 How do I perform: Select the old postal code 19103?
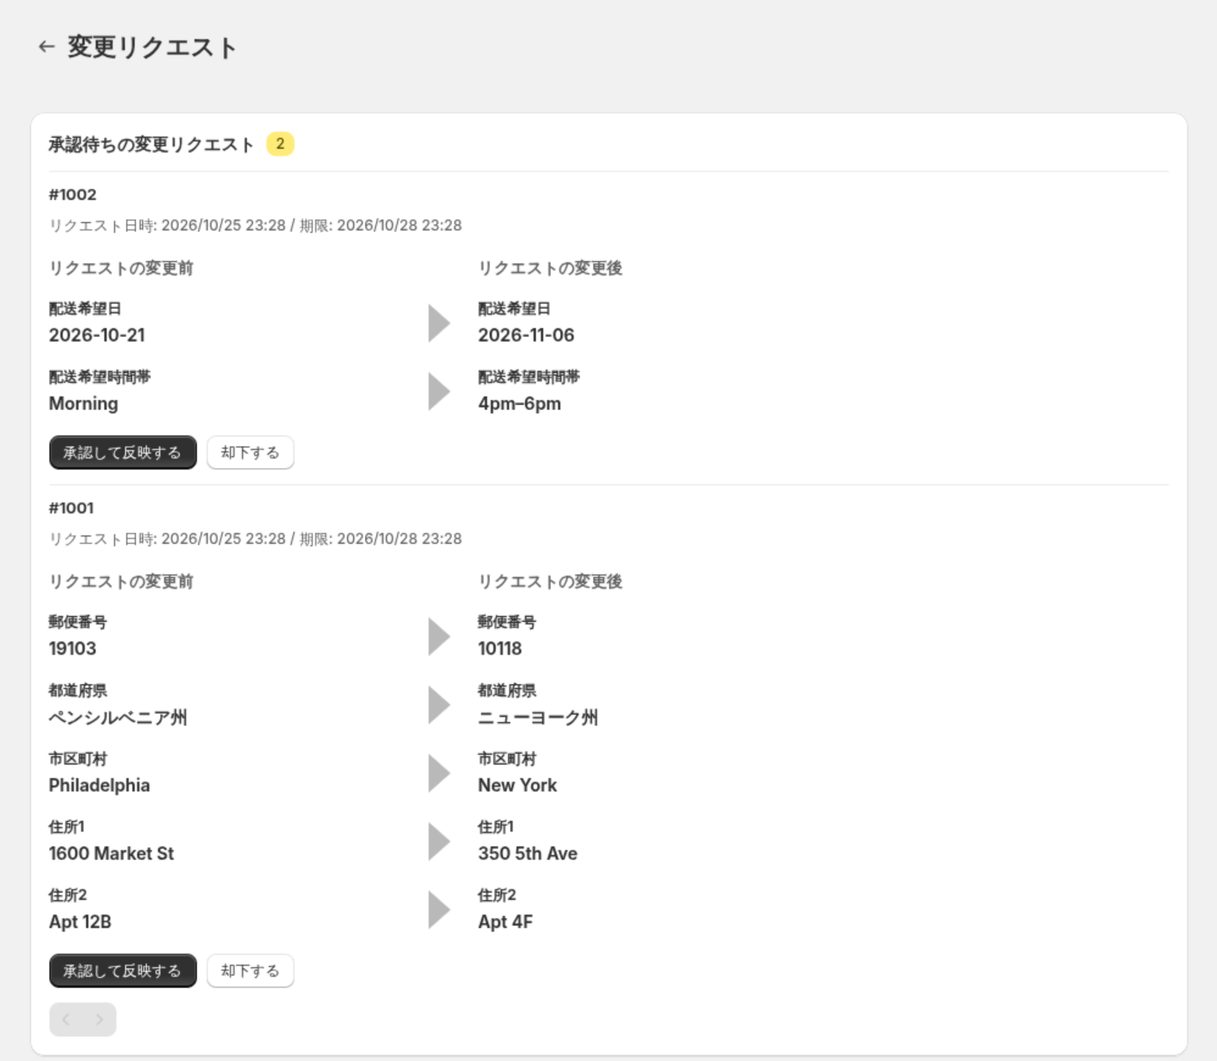[73, 648]
